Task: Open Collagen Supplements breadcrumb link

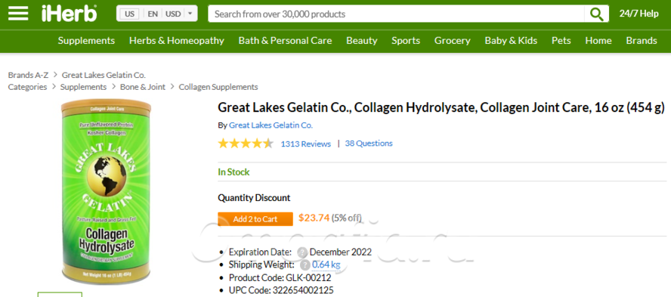Action: click(x=218, y=87)
